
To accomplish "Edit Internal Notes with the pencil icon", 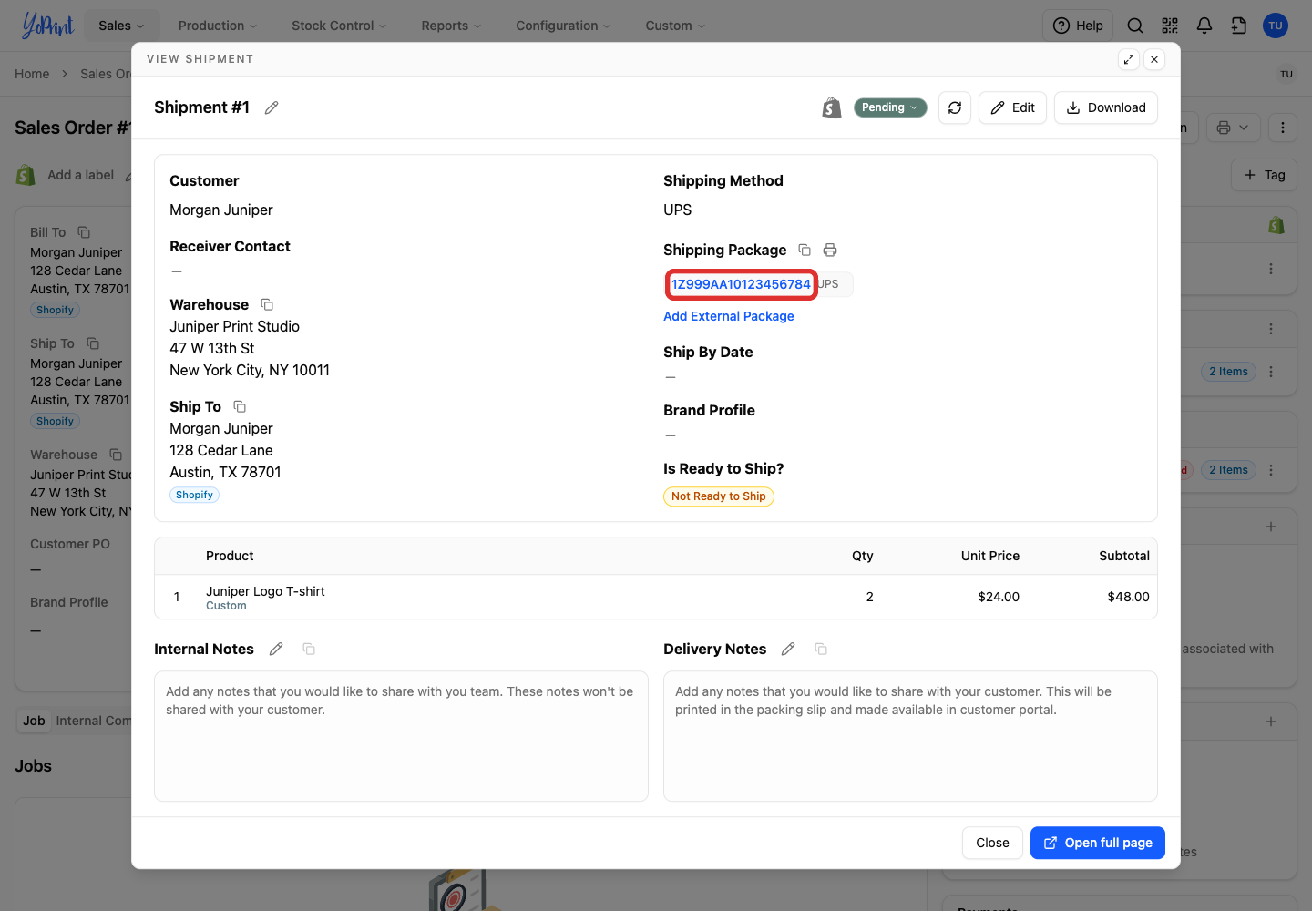I will [276, 649].
